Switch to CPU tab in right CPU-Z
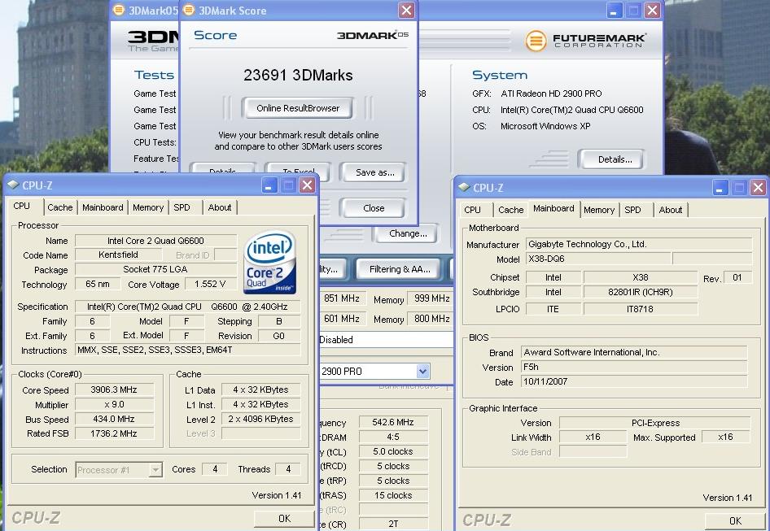 tap(472, 210)
